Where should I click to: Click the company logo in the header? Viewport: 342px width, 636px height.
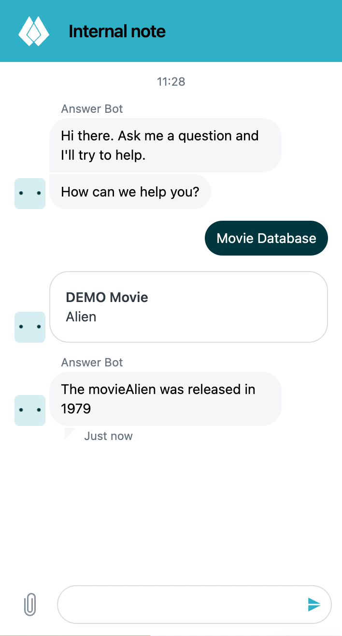[34, 31]
